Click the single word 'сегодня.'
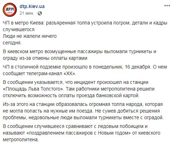 (x=12, y=43)
